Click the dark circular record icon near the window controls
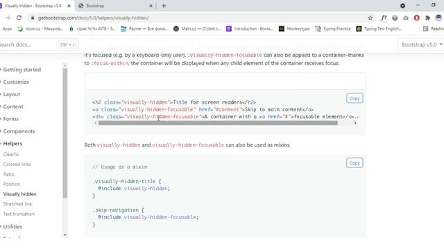This screenshot has width=444, height=249. tap(402, 6)
